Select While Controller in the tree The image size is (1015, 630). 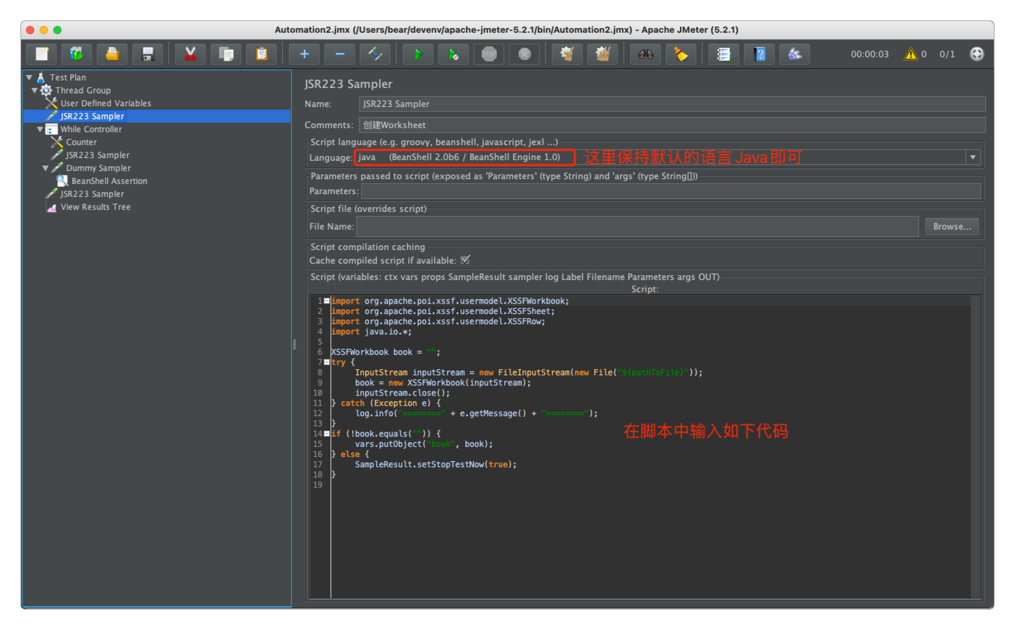(x=91, y=129)
